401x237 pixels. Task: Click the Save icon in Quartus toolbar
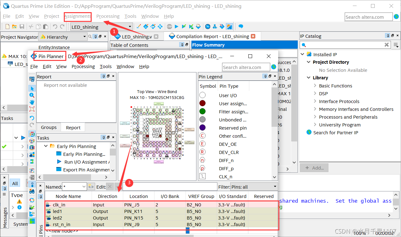(x=22, y=27)
